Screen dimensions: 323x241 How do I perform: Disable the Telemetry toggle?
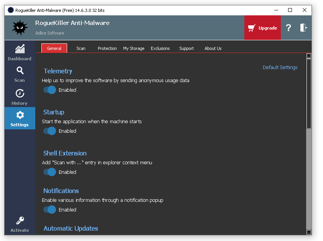[49, 90]
